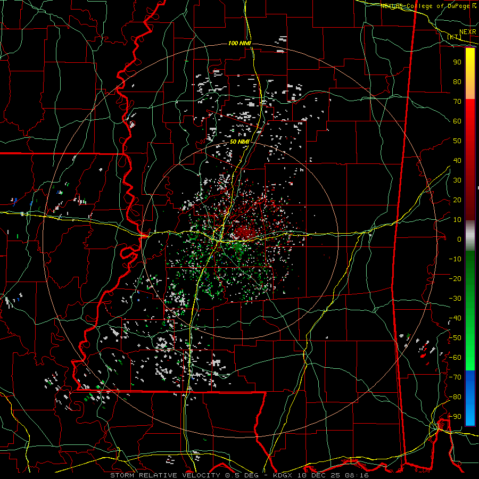Viewport: 479px width, 479px height.
Task: Select the 40 value on the velocity scale
Action: [457, 161]
